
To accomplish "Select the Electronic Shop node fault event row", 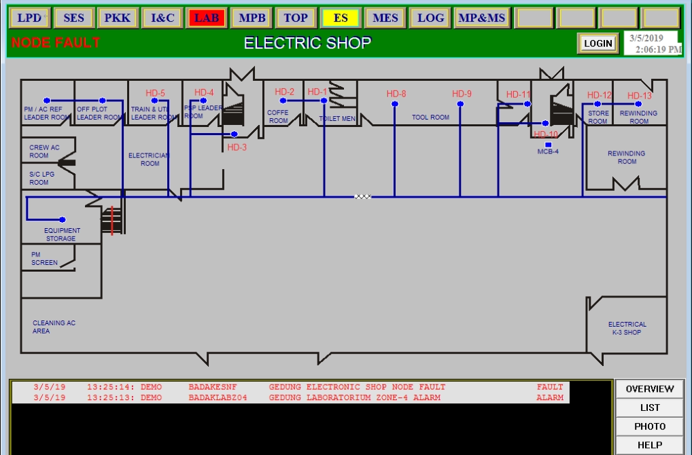I will [x=290, y=387].
